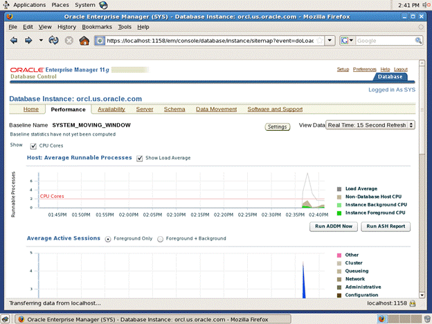This screenshot has width=432, height=324.
Task: Click the Other legend swatch
Action: tap(339, 255)
